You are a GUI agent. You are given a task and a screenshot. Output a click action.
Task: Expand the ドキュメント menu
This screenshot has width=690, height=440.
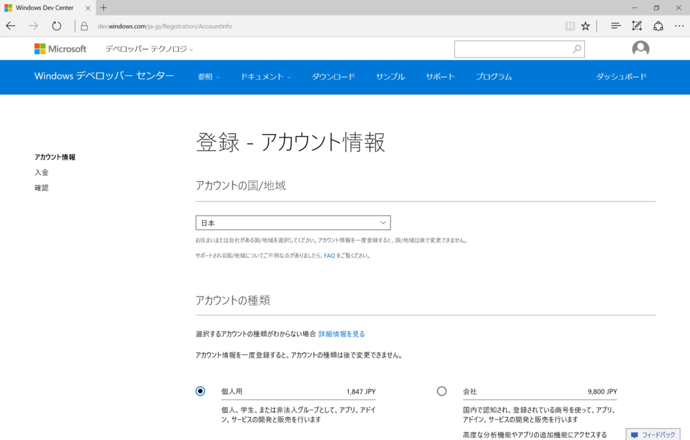(265, 77)
